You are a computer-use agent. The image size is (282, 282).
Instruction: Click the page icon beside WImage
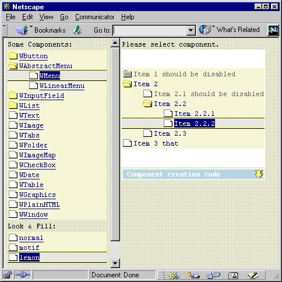point(13,125)
